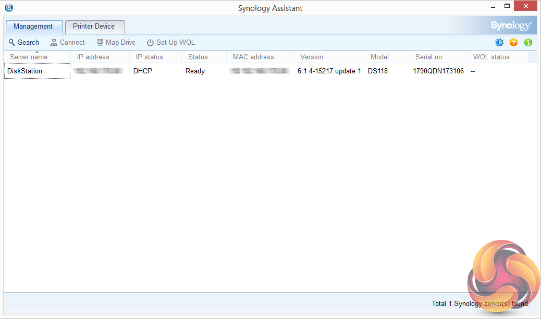Image resolution: width=541 pixels, height=319 pixels.
Task: Sort by the IP status column header
Action: (x=156, y=57)
